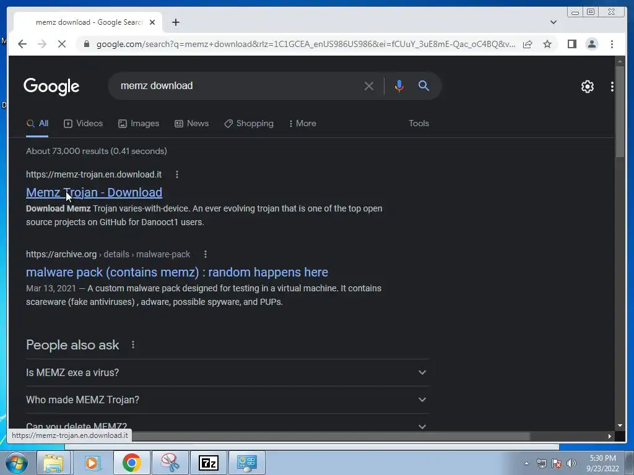
Task: Open tab search chevron in title bar
Action: (x=554, y=22)
